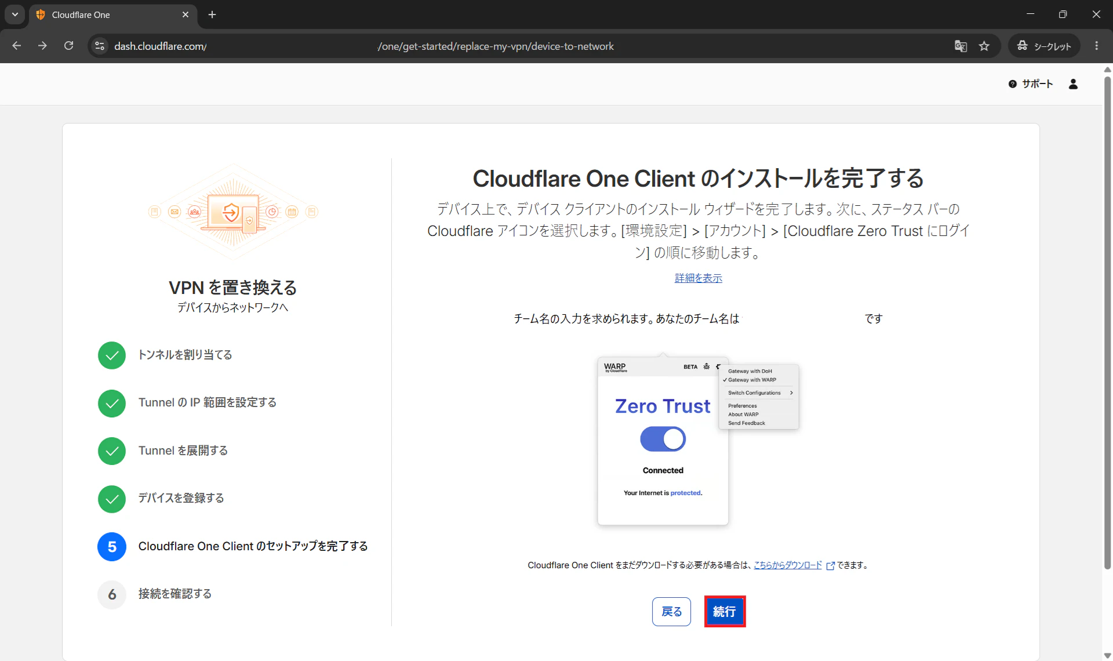Viewport: 1113px width, 661px height.
Task: Restore down the browser window
Action: click(x=1063, y=14)
